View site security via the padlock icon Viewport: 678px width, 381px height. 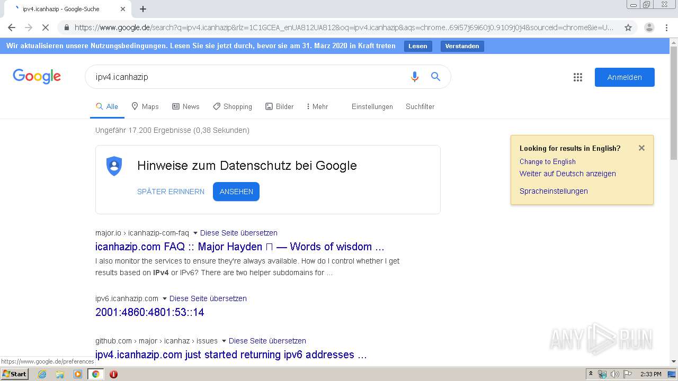coord(66,28)
